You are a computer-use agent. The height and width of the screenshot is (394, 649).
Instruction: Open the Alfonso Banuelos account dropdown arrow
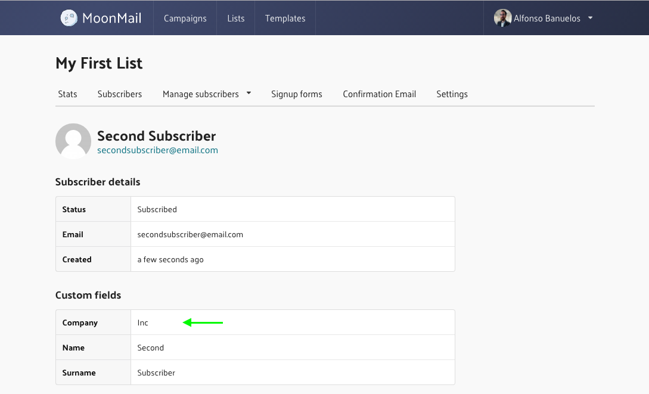pos(590,18)
